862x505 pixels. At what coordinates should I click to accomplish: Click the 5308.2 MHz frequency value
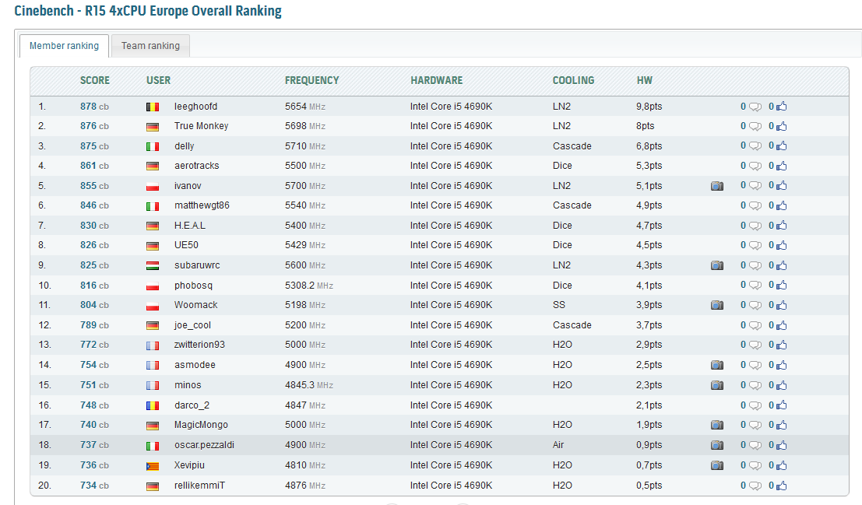pyautogui.click(x=309, y=286)
